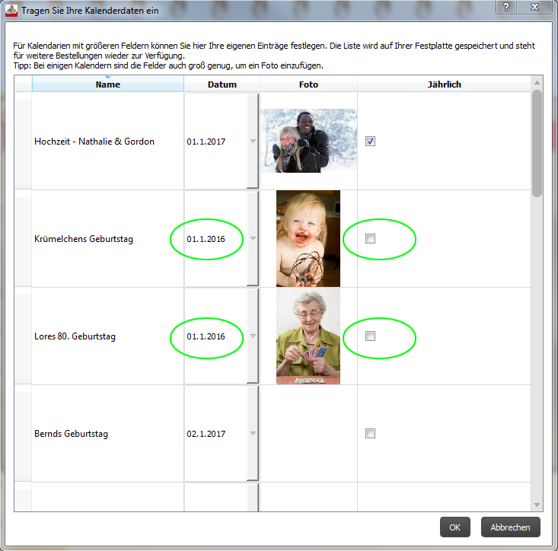The height and width of the screenshot is (551, 558).
Task: Click the application icon in the title bar
Action: coord(11,11)
